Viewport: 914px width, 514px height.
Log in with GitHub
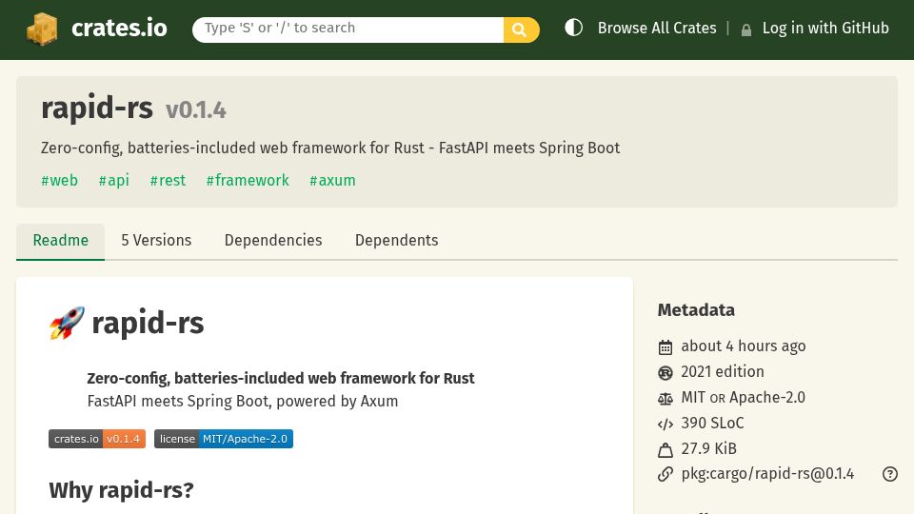pyautogui.click(x=825, y=28)
